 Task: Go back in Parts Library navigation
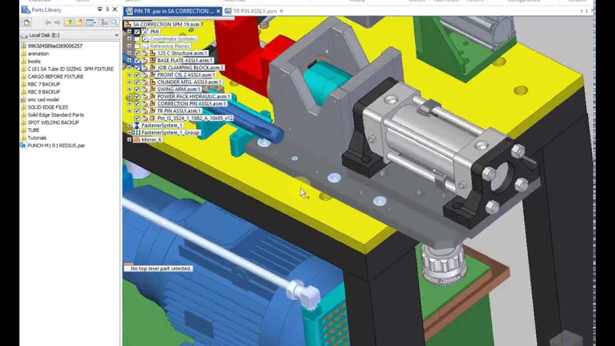tap(47, 22)
